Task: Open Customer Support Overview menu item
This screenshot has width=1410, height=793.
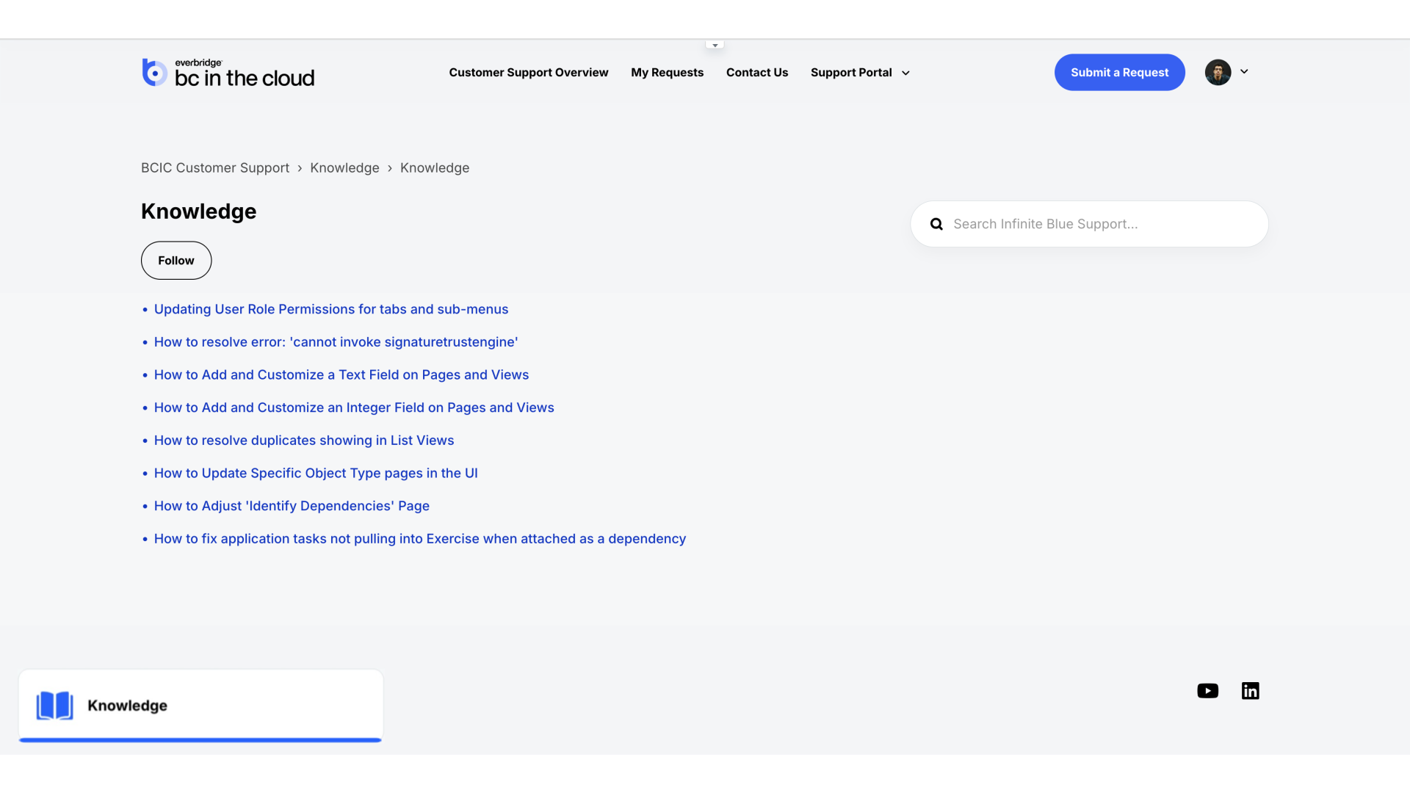Action: (529, 73)
